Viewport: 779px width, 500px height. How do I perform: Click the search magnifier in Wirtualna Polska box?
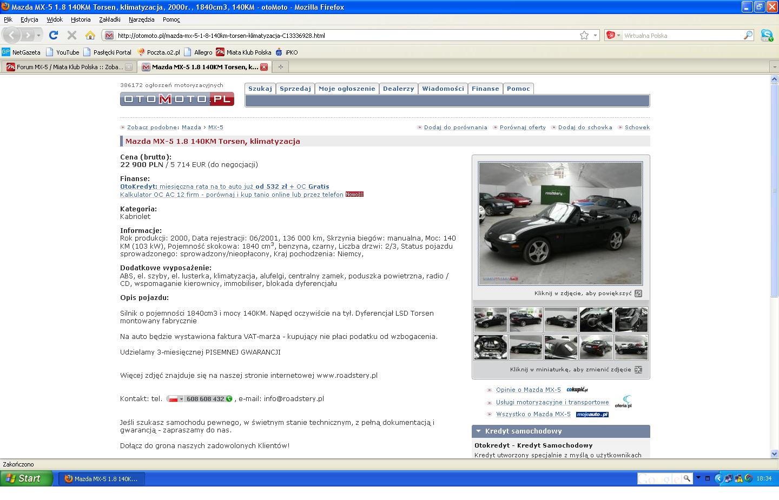tap(748, 35)
